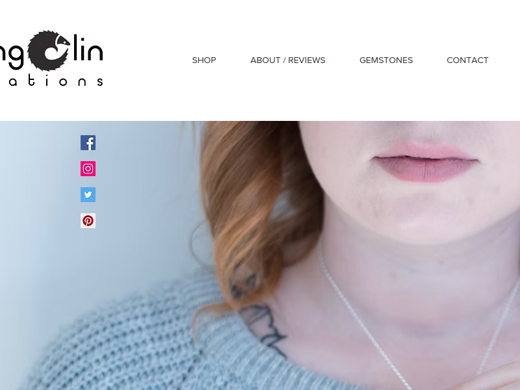This screenshot has width=520, height=390.
Task: Click the white 'f' in the Facebook square
Action: pos(89,144)
